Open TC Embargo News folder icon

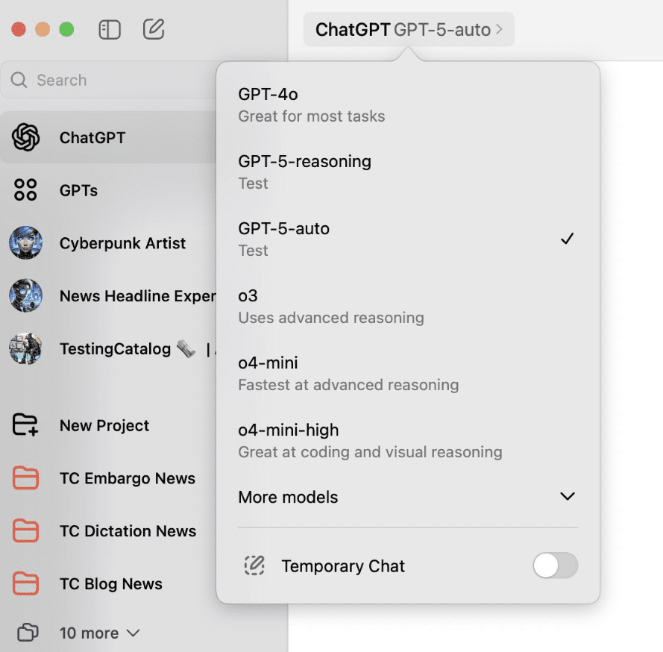coord(25,478)
